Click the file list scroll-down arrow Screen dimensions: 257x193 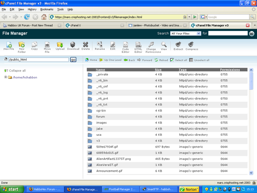251,173
